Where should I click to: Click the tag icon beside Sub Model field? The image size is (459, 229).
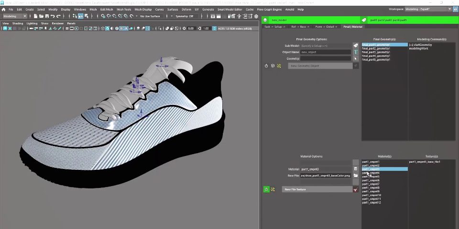356,46
